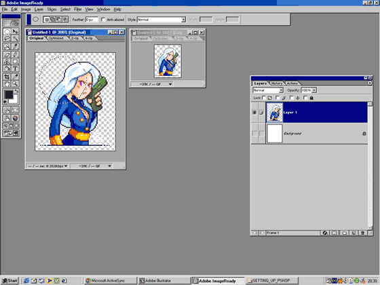Select 'Subtract from selection' mode in options bar

pyautogui.click(x=59, y=20)
